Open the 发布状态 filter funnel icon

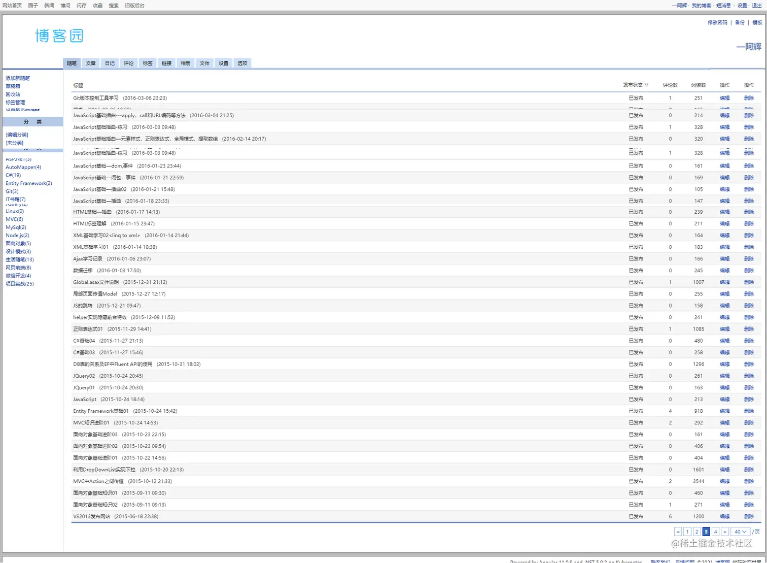pos(646,85)
